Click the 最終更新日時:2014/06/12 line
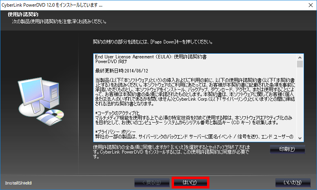The height and width of the screenshot is (190, 317). click(x=122, y=71)
